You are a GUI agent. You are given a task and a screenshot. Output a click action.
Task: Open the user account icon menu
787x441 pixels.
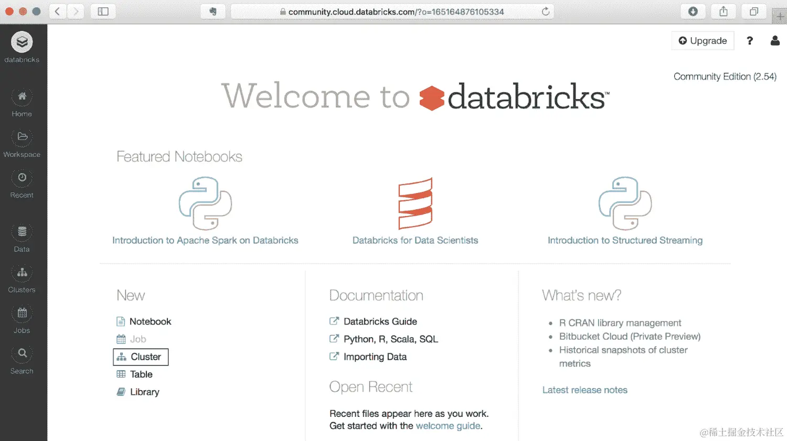(x=775, y=40)
